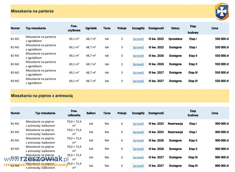Open Sprawdź link for upper floor B3 M1
Viewport: 235px width, 172px height.
138,157
